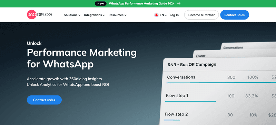This screenshot has width=276, height=125.
Task: Click the Event card label behind campaign card
Action: pyautogui.click(x=201, y=56)
